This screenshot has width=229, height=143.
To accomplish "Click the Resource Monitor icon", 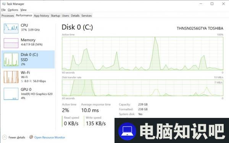I will tap(31, 137).
